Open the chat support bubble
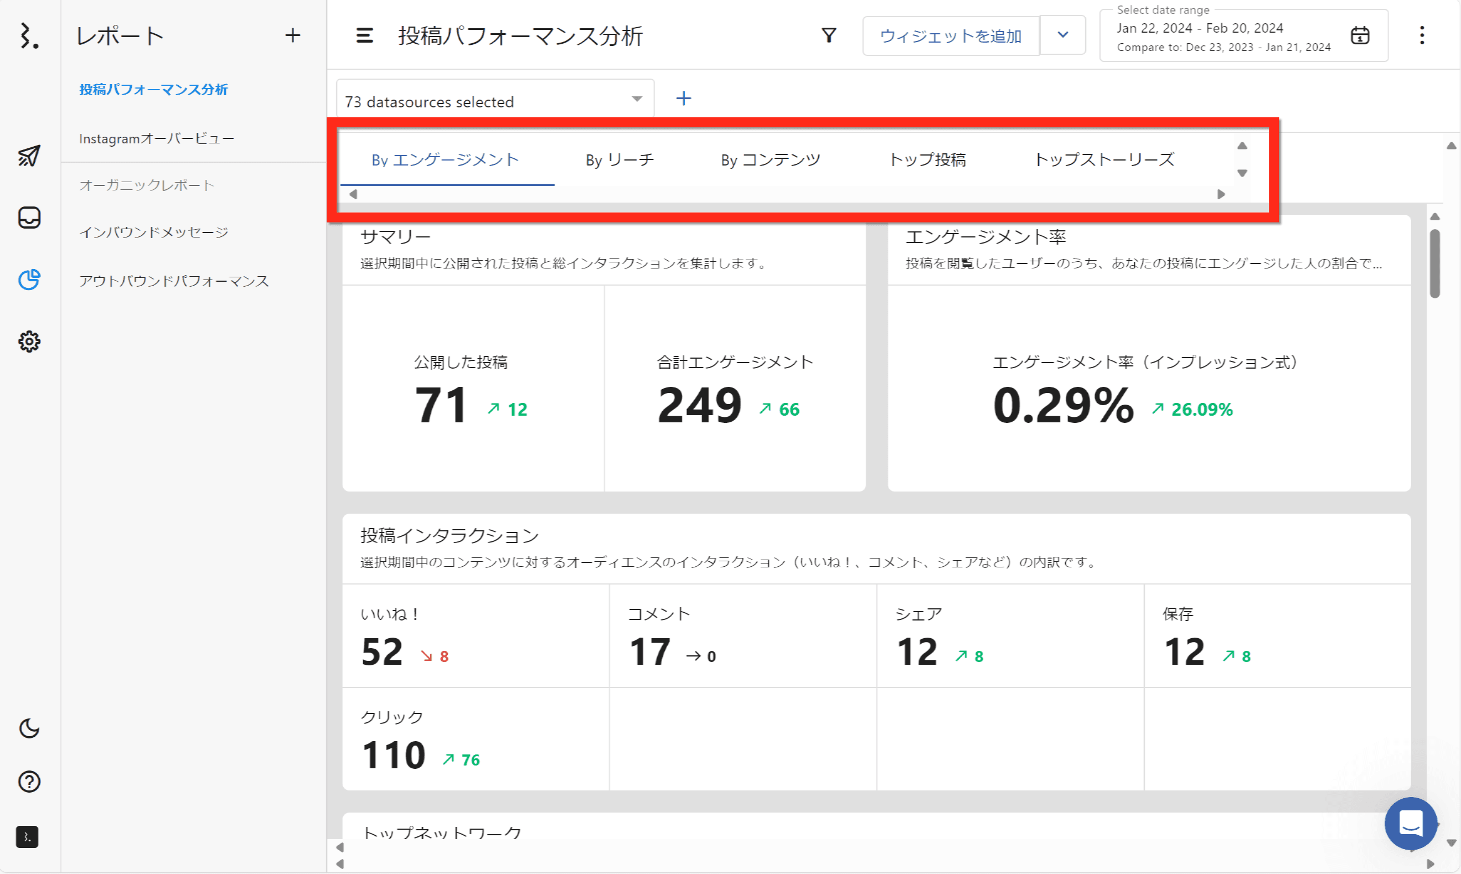The width and height of the screenshot is (1461, 874). (x=1411, y=823)
